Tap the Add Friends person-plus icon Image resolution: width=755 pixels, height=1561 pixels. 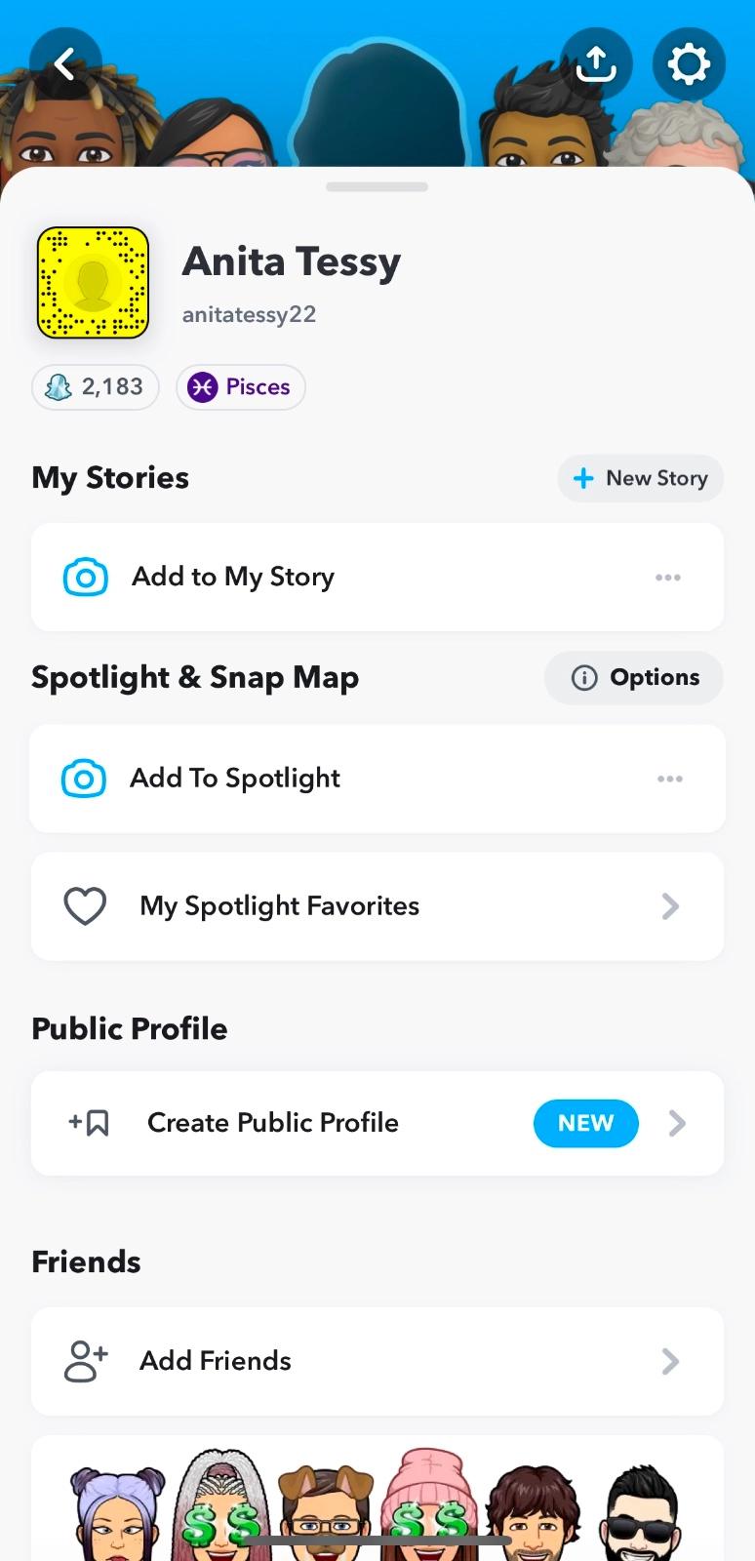point(86,1361)
